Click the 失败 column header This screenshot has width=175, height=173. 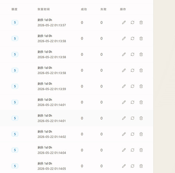pos(103,9)
